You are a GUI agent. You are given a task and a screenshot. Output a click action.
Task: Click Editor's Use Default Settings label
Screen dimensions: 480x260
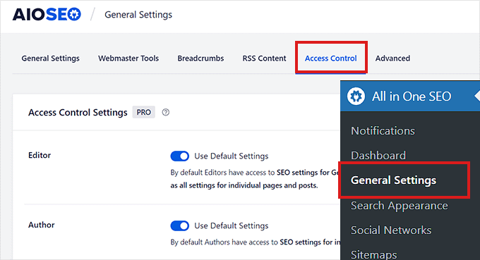[x=232, y=156]
